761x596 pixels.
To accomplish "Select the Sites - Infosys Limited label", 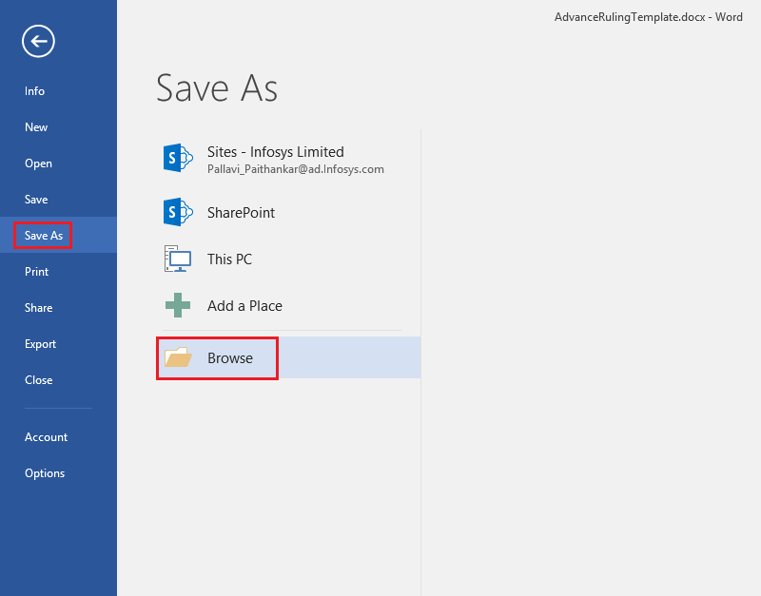I will 275,152.
